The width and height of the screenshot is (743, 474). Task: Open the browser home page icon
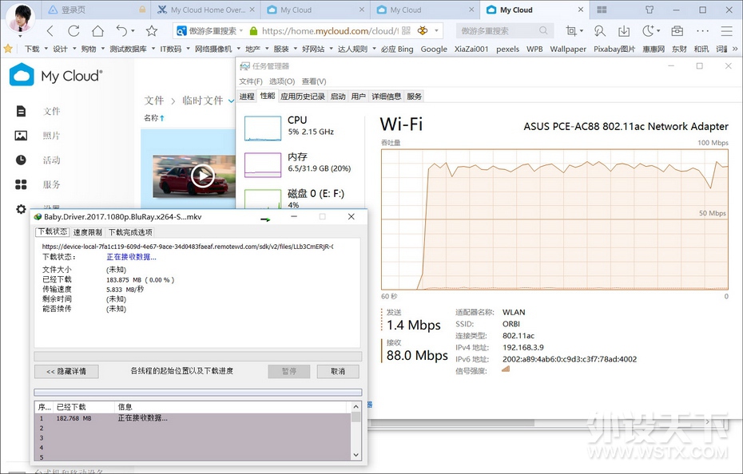tap(97, 31)
